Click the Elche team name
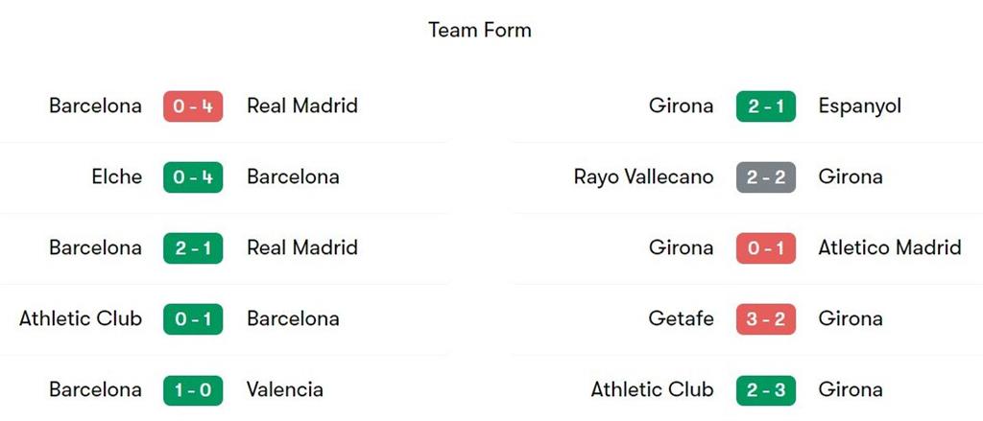Screen dimensions: 983x421 coord(116,177)
